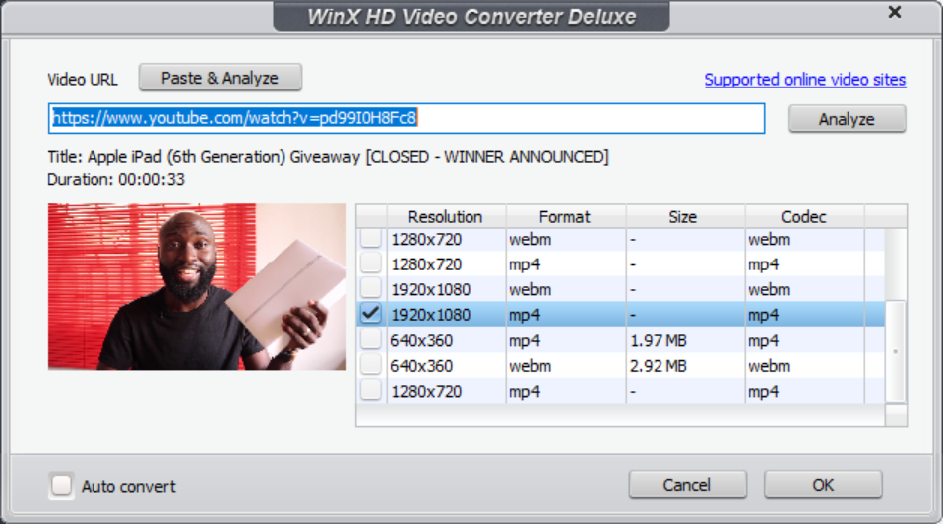Confirm the selection with the OK button

(x=824, y=485)
